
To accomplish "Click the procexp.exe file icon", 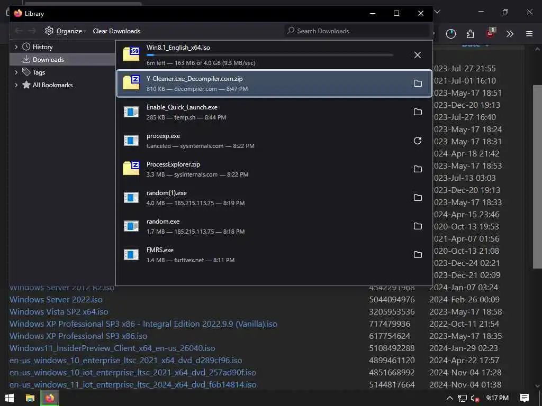I will (131, 141).
